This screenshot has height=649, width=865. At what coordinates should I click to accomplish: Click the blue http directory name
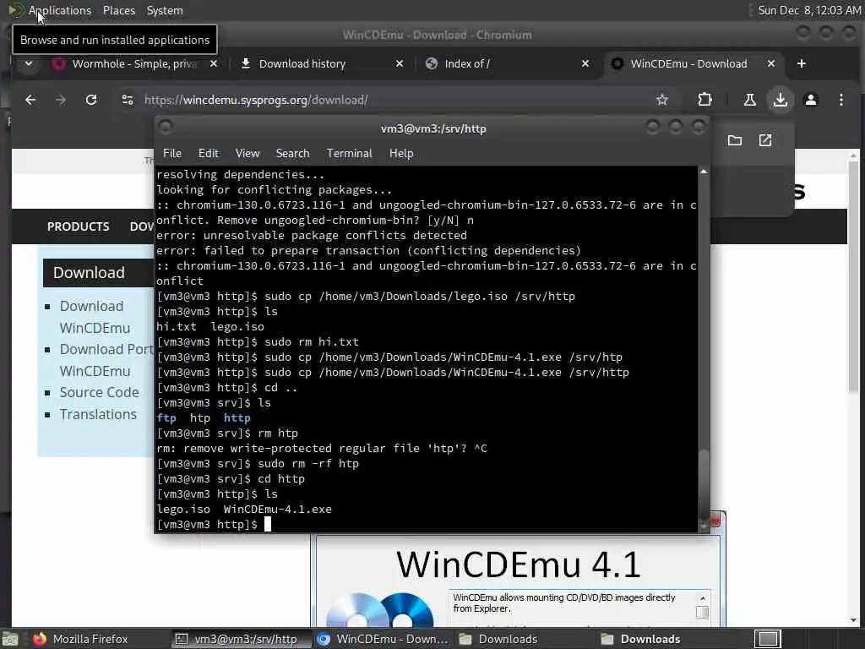(237, 418)
